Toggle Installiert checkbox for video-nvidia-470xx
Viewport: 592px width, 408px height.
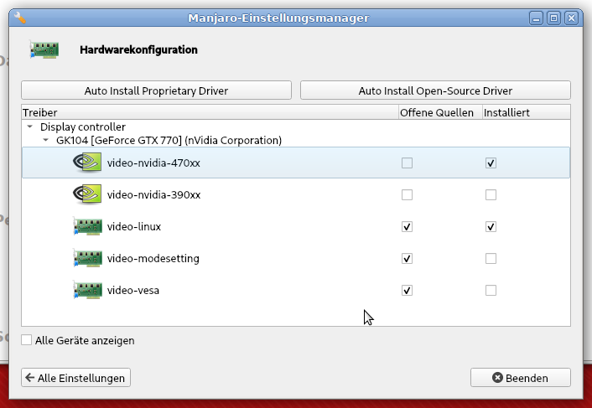491,163
